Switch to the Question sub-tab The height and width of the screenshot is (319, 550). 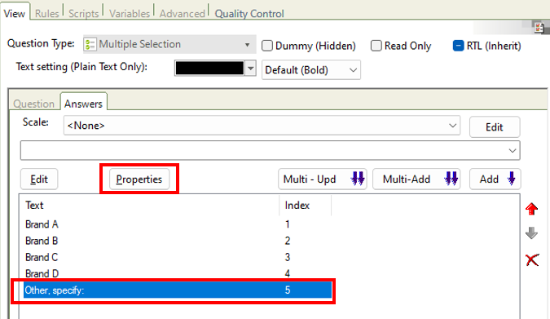34,104
